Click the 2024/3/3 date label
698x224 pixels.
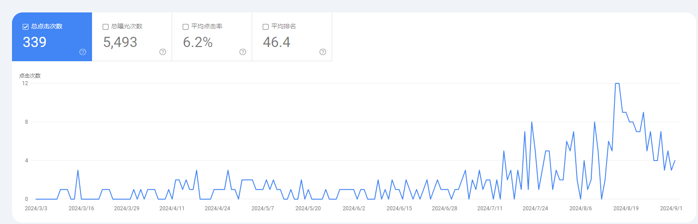coord(36,208)
